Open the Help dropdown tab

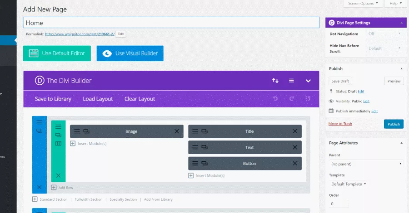click(395, 3)
